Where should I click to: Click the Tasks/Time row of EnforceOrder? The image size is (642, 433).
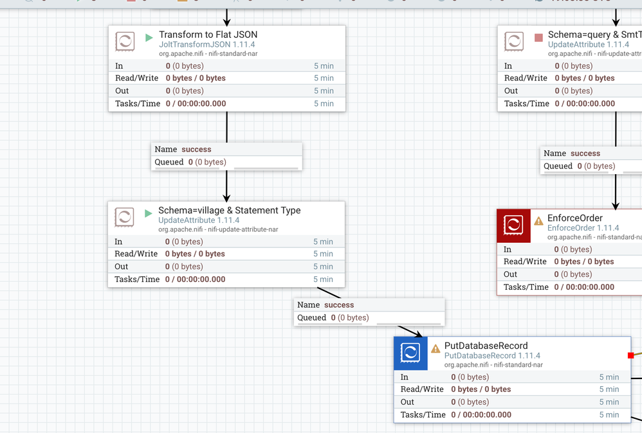pos(569,287)
